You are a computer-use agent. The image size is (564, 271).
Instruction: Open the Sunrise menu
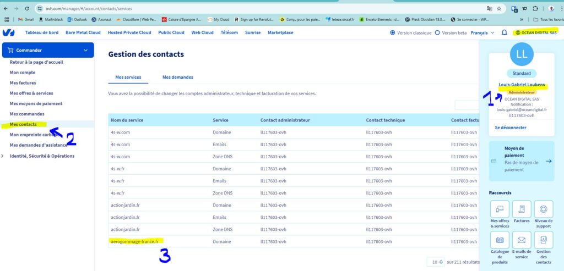click(x=253, y=32)
